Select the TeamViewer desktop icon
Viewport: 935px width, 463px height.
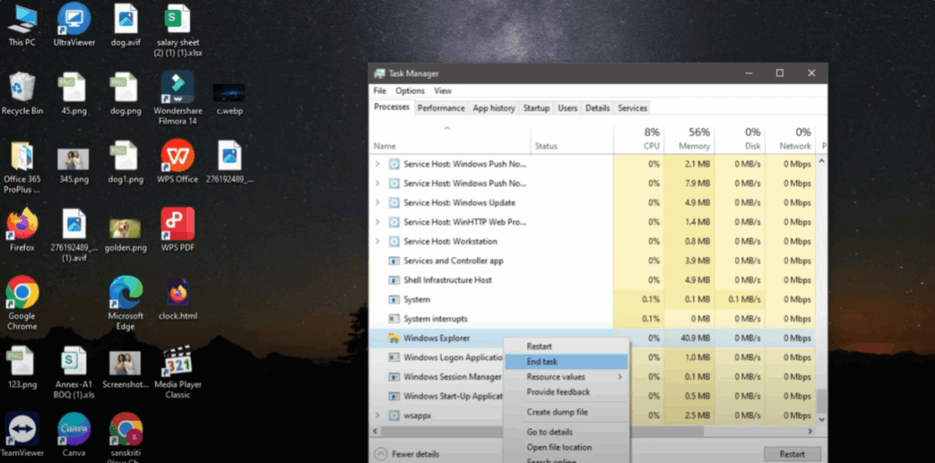tap(22, 430)
